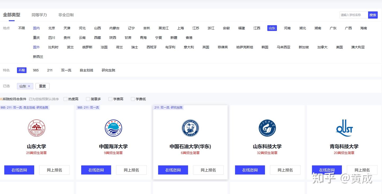Select the 广东 location filter
Image resolution: width=382 pixels, height=194 pixels.
[x=333, y=28]
